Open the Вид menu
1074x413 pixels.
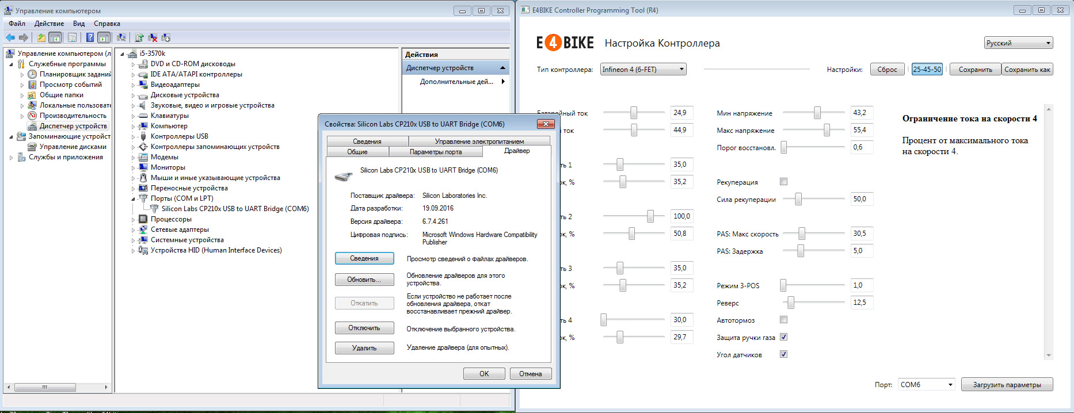(79, 24)
